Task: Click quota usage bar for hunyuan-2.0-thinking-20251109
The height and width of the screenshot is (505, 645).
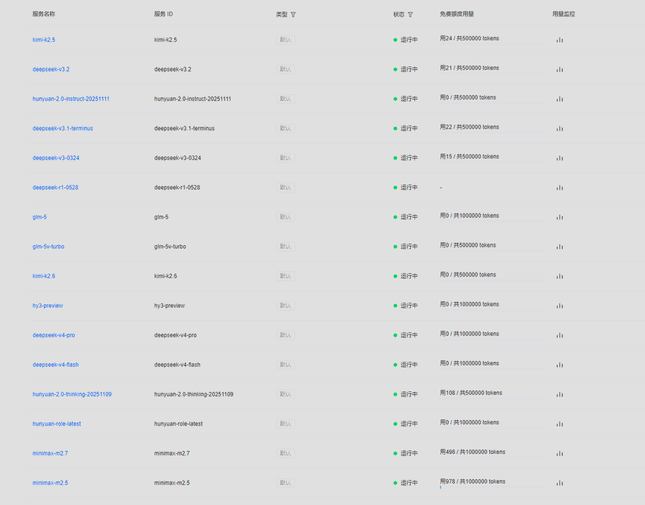Action: [x=491, y=399]
